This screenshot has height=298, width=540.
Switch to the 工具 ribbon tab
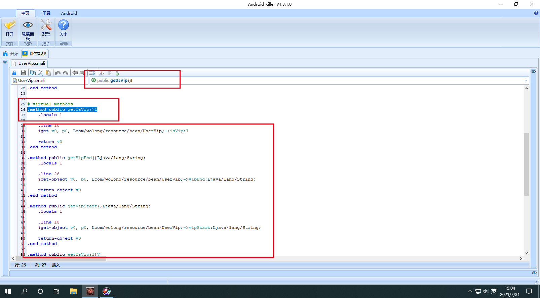click(46, 13)
